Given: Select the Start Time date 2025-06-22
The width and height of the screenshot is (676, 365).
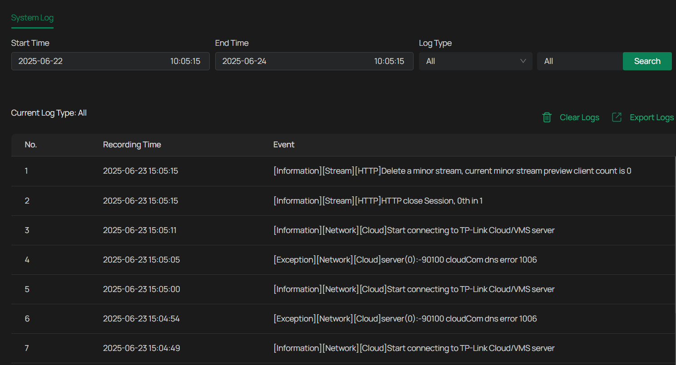Looking at the screenshot, I should 40,61.
